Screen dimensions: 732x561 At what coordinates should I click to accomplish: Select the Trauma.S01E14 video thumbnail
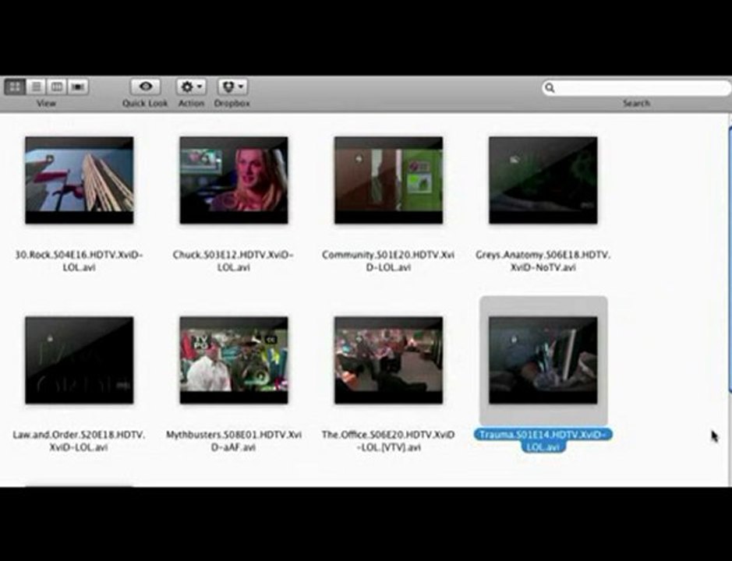(x=543, y=360)
